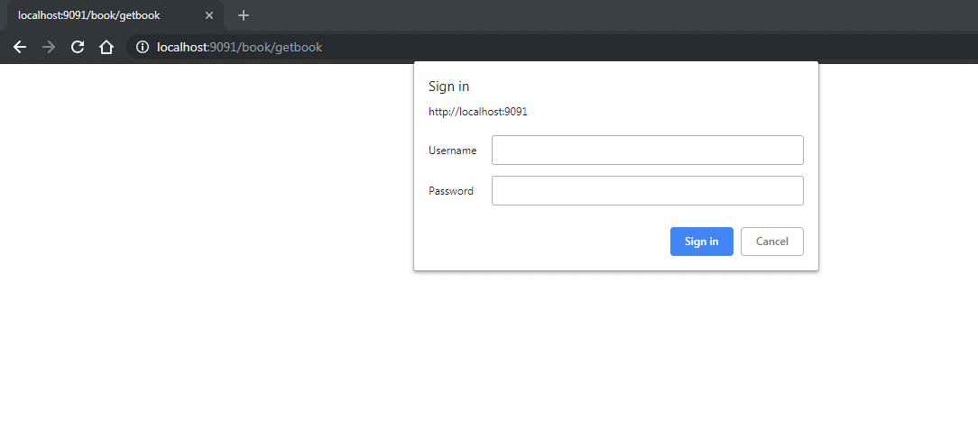Viewport: 978px width, 438px height.
Task: Open a new tab with plus button
Action: click(x=244, y=15)
